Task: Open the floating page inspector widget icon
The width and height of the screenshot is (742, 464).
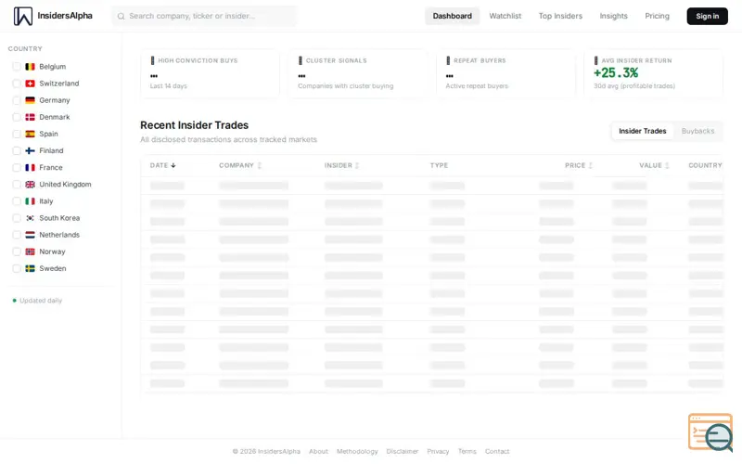Action: coord(710,432)
